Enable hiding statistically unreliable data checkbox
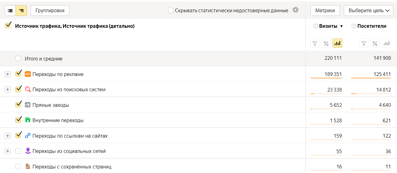Screen dimensions: 397x173 171,10
